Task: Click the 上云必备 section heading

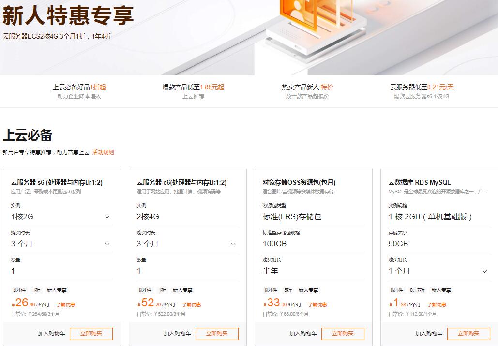Action: (x=28, y=135)
